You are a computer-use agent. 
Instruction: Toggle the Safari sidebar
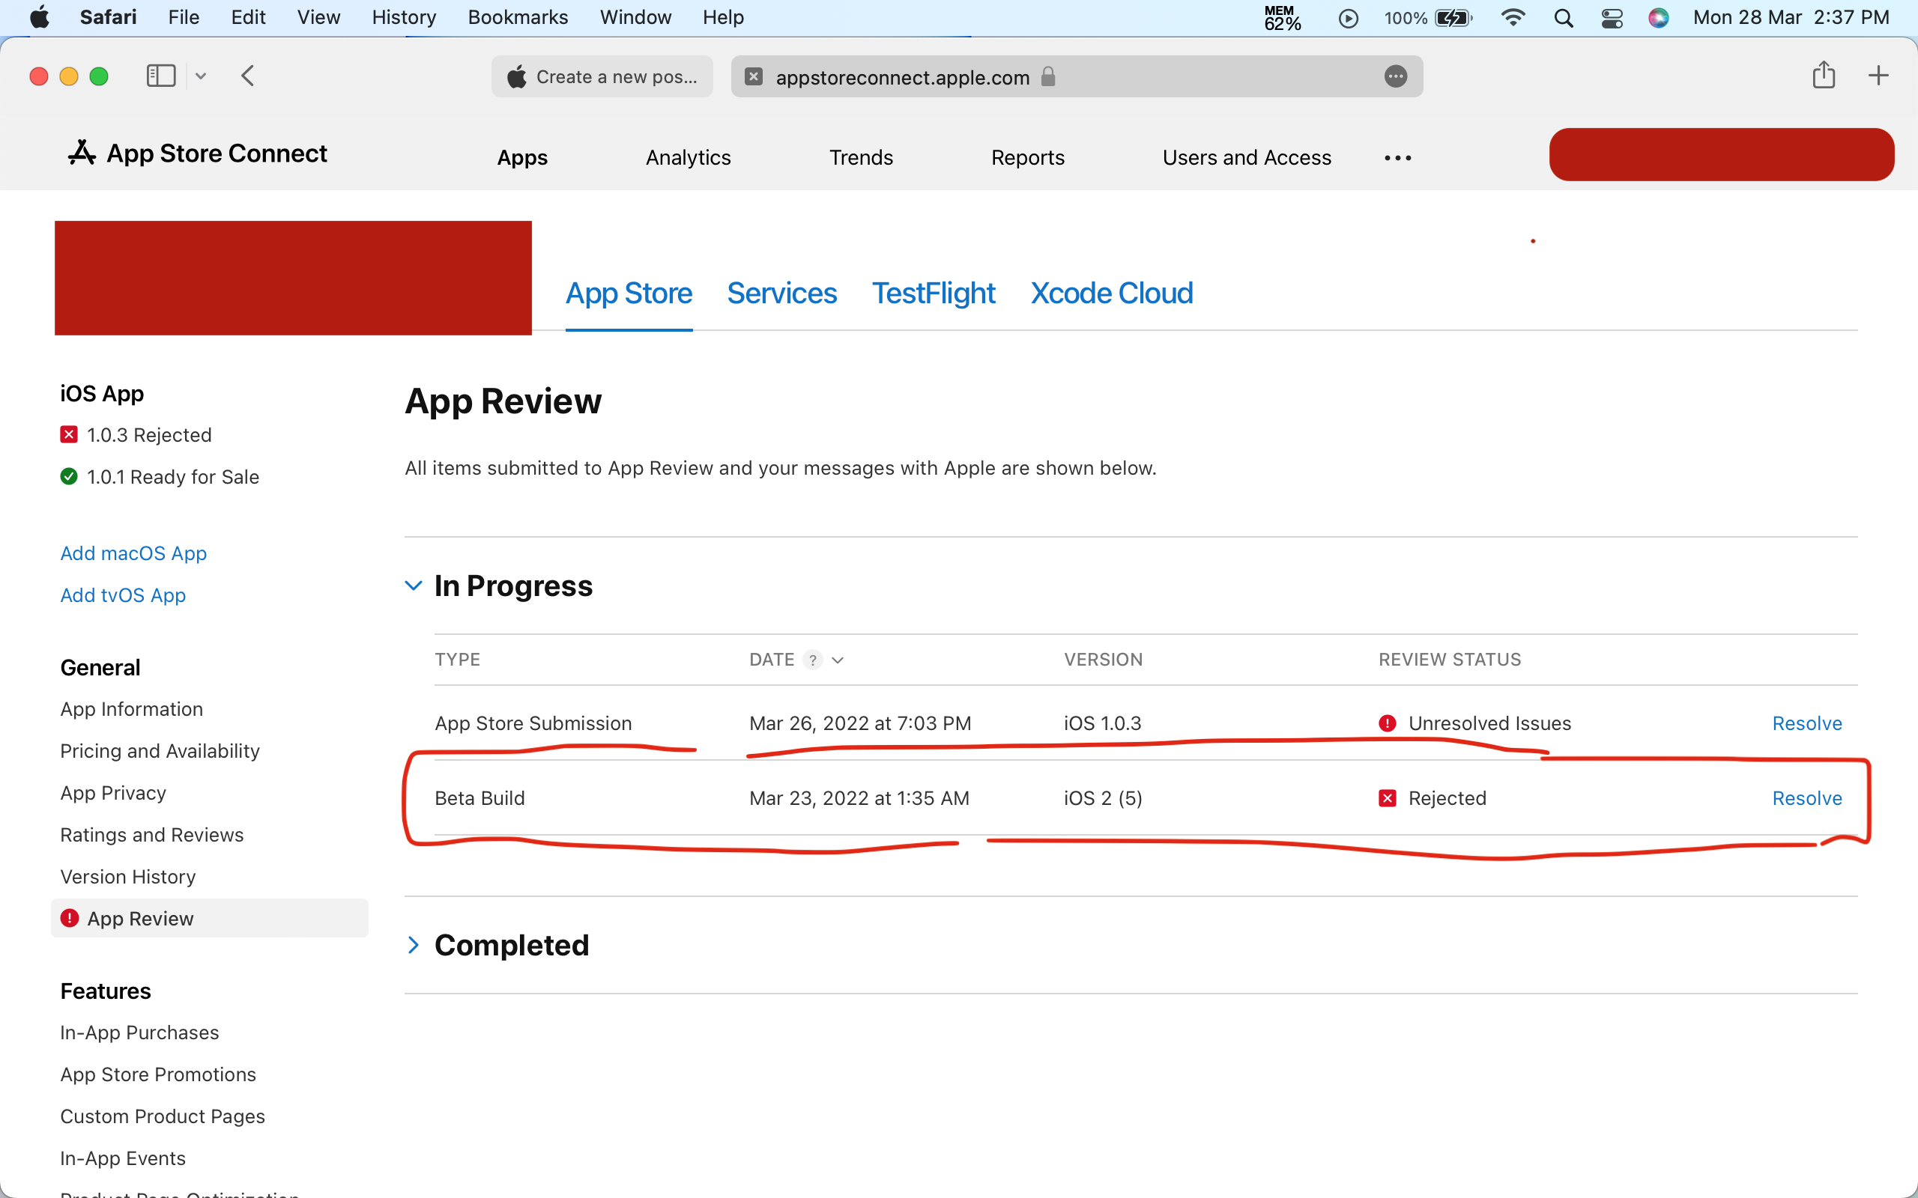pyautogui.click(x=161, y=76)
